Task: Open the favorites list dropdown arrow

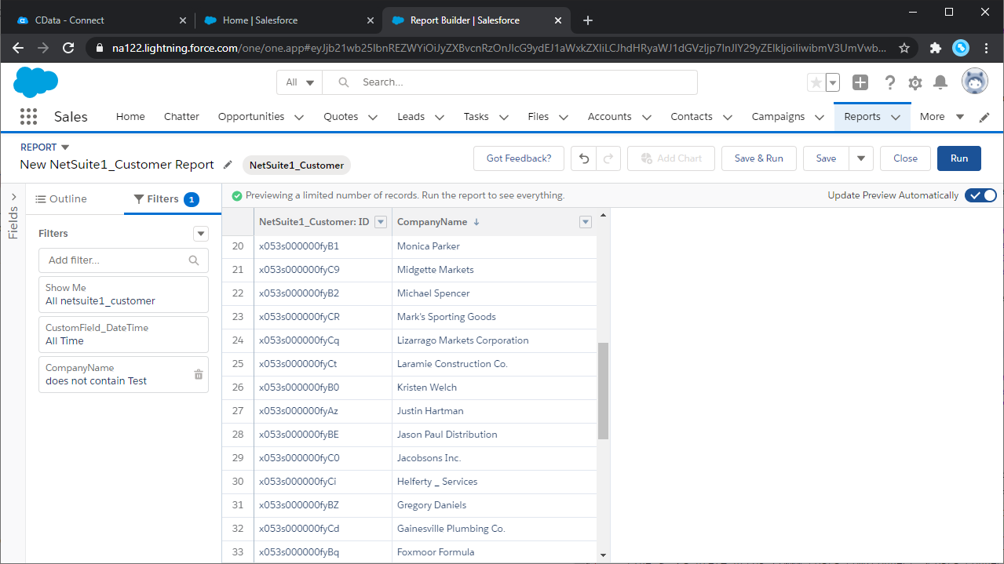Action: [833, 82]
